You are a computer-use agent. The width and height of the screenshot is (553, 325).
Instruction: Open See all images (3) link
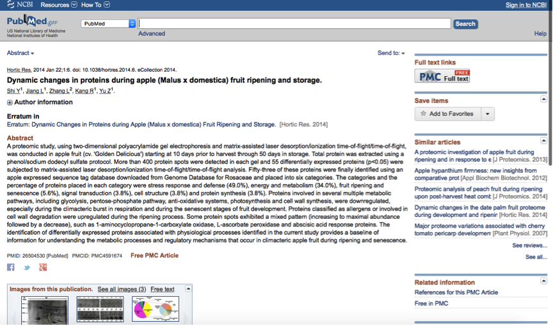[122, 289]
